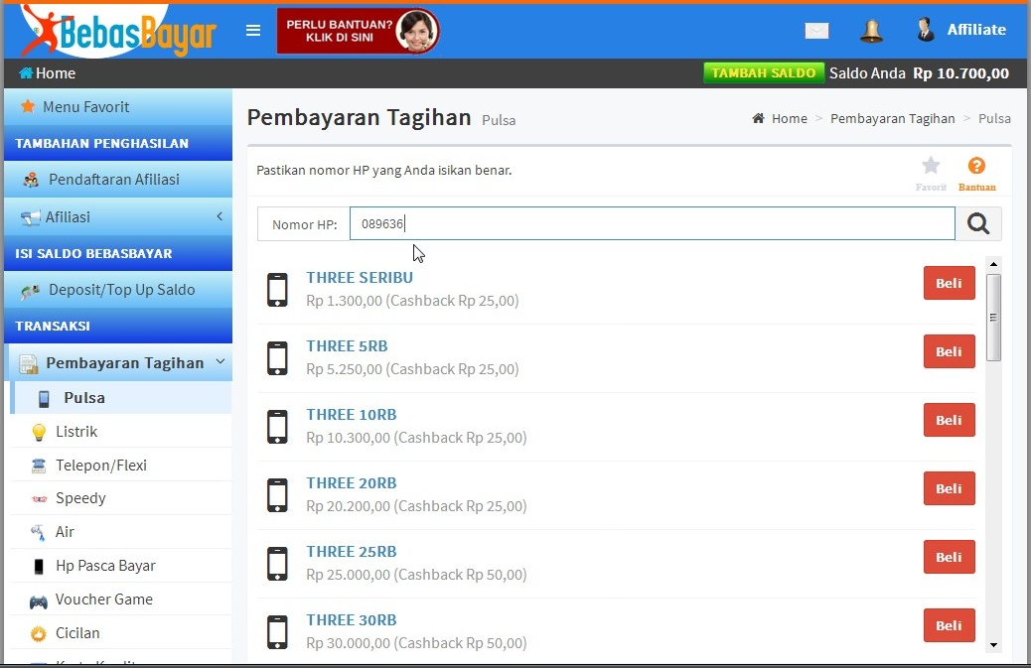Click the Perlu Bantuan help banner
Image resolution: width=1031 pixels, height=668 pixels.
[x=358, y=30]
